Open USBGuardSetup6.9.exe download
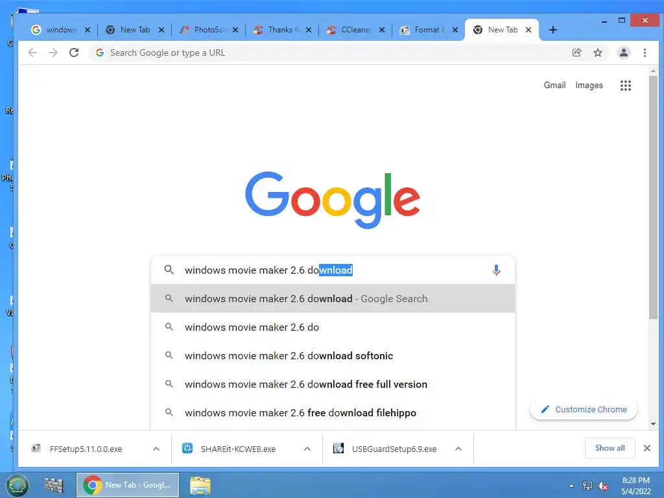Screen dimensions: 664x498 (x=394, y=449)
